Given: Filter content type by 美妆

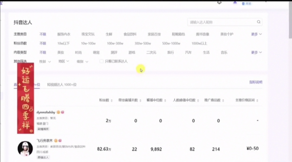Looking at the screenshot, I should coord(61,52).
